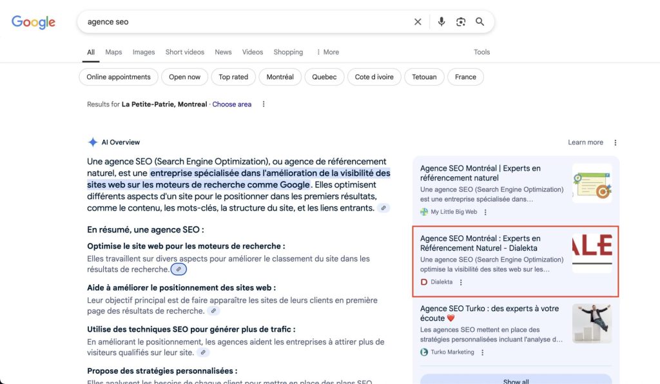Start a voice search with the microphone icon
Viewport: 660px width, 384px height.
[441, 21]
